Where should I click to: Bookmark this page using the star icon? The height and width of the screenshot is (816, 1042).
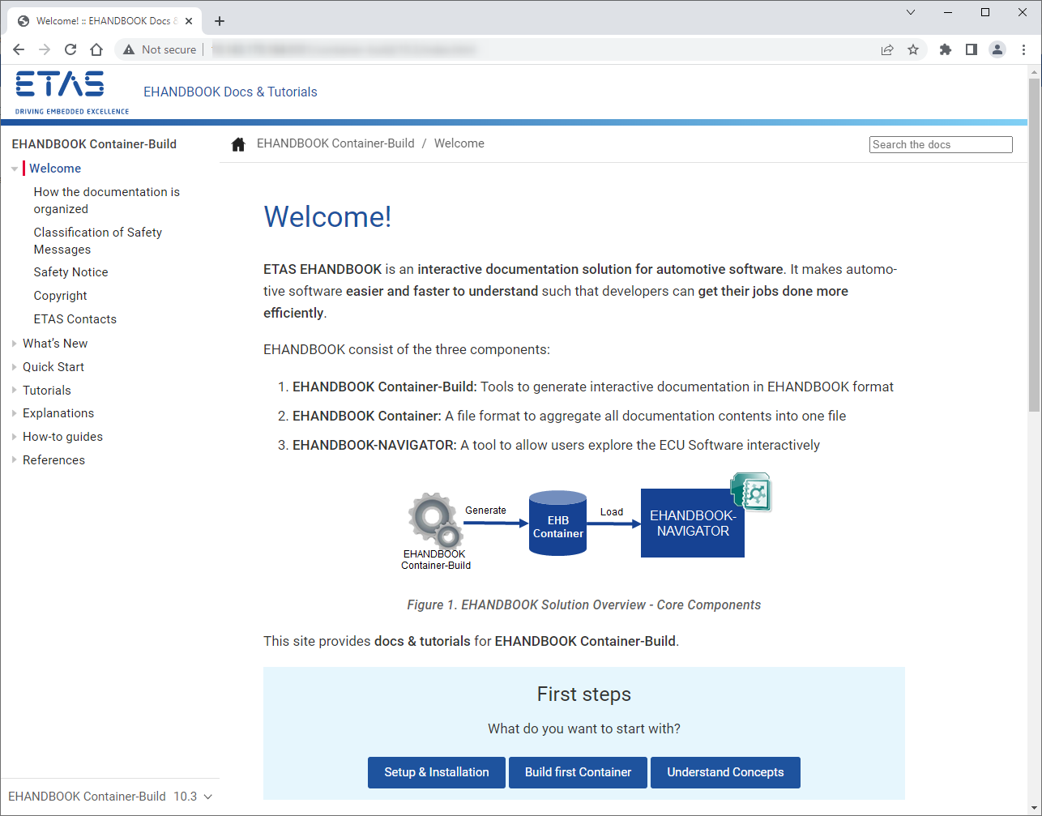coord(914,49)
